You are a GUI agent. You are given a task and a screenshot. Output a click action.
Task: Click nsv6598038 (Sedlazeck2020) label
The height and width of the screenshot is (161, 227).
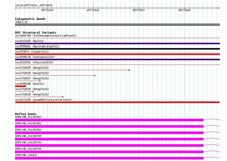click(35, 57)
